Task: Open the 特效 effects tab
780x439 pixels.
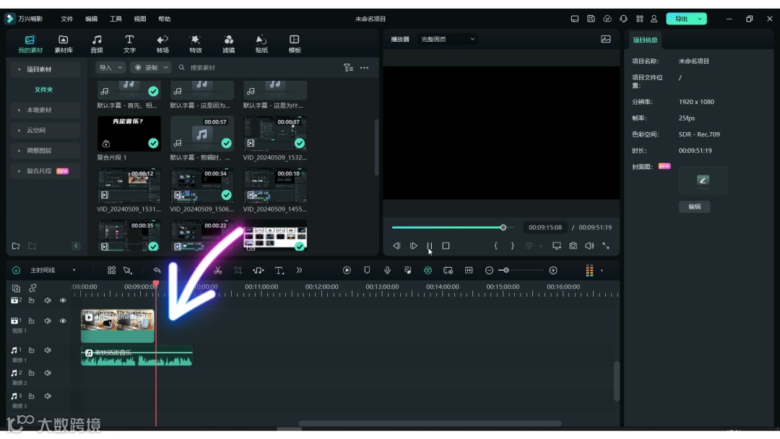Action: (196, 44)
